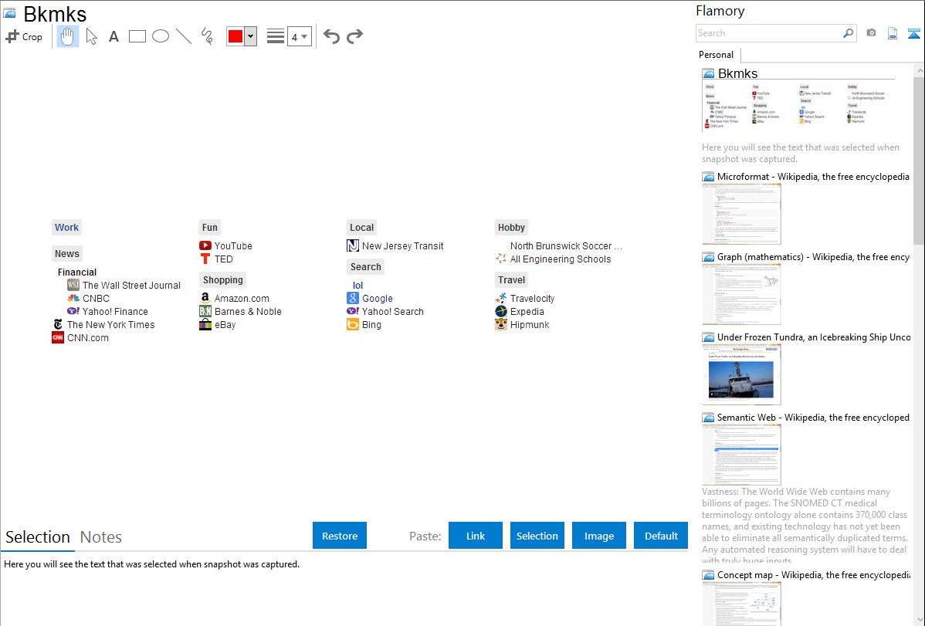
Task: Click the blue collapse-panel icon at top right
Action: coord(913,33)
